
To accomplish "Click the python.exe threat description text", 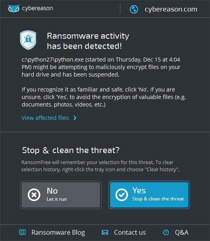I will tap(101, 67).
